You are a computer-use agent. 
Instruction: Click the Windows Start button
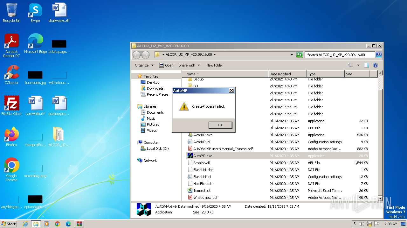tap(9, 224)
